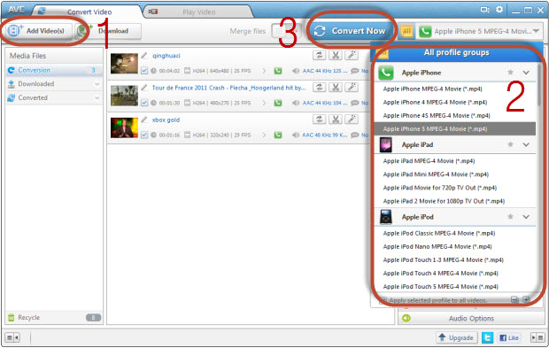Select Converted in Media Files list
The image size is (549, 348).
click(54, 98)
